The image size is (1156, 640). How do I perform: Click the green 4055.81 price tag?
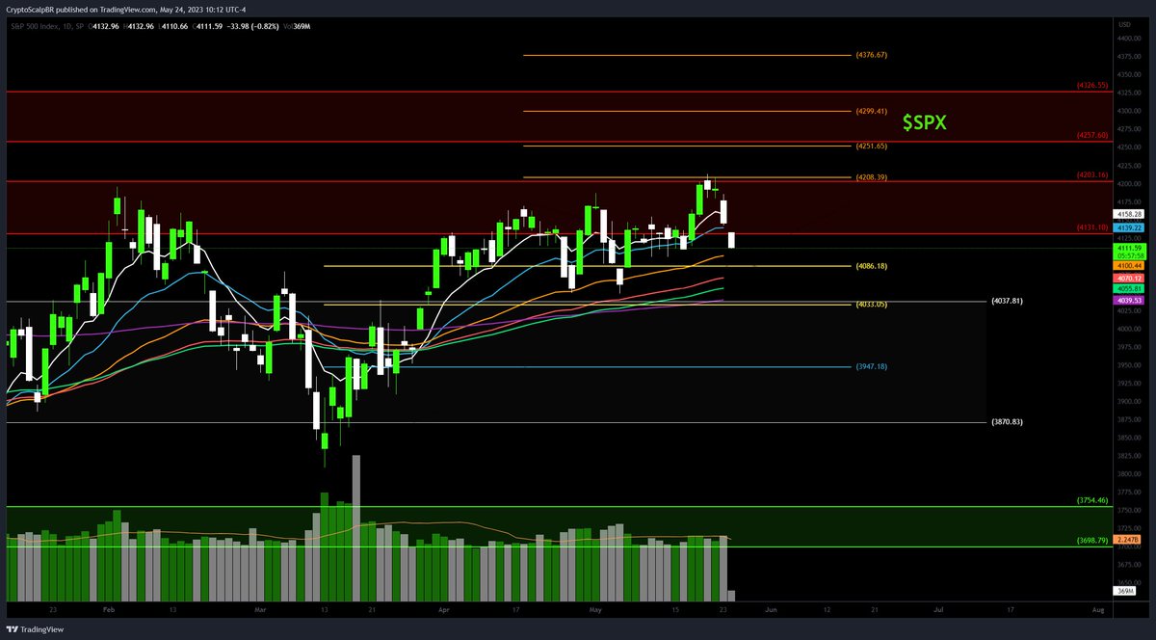(1129, 288)
